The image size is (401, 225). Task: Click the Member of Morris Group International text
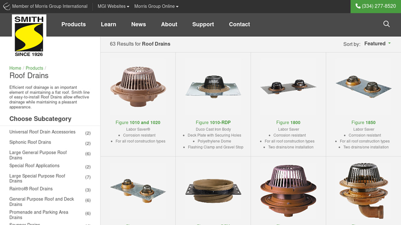tap(50, 6)
